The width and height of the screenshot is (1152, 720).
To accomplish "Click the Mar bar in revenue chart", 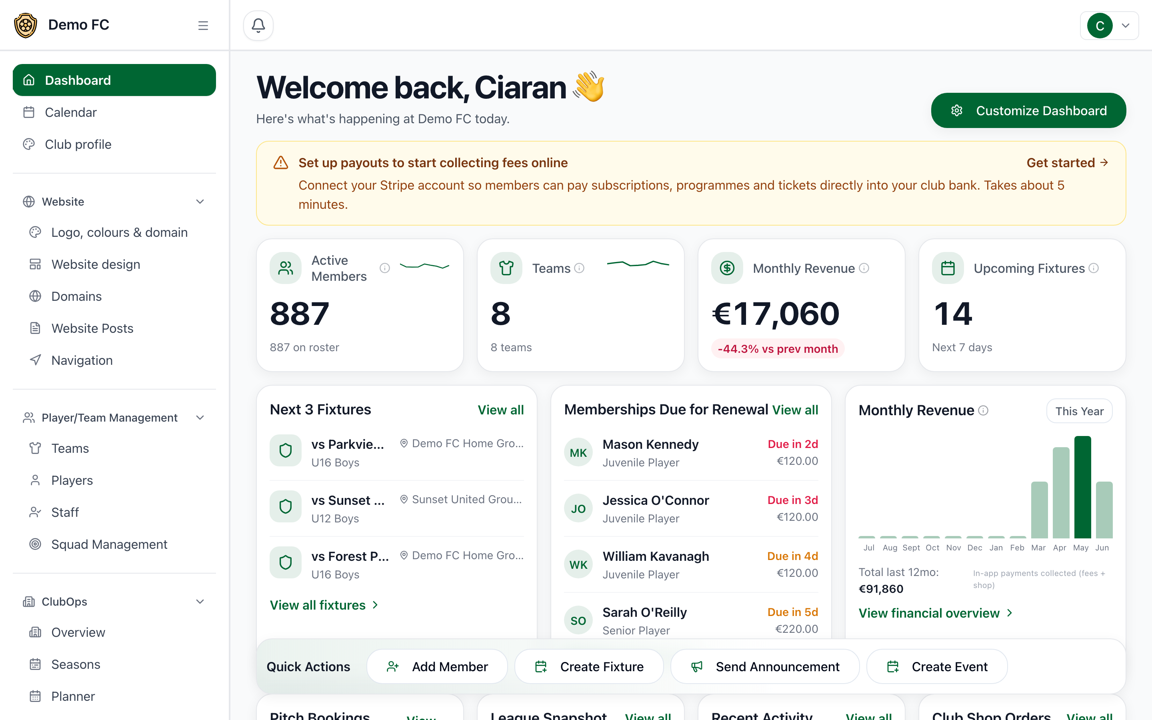I will click(x=1039, y=510).
